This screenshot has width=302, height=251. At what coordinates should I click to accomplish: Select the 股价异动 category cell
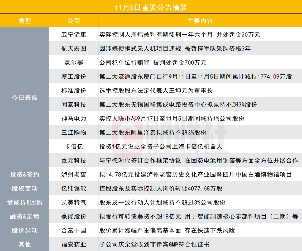(x=25, y=230)
